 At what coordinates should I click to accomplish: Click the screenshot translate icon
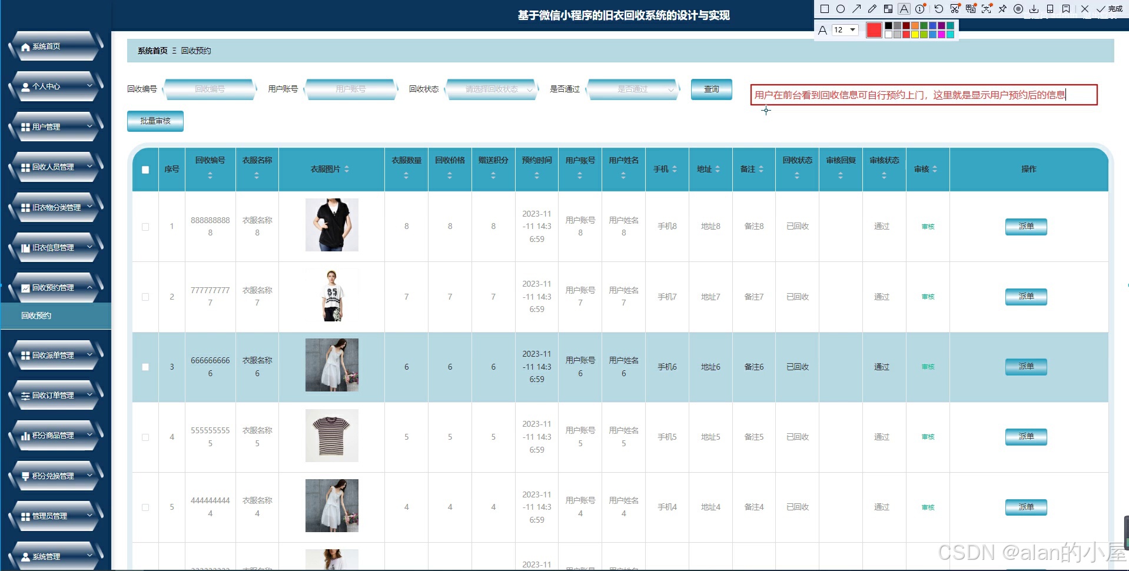click(x=971, y=9)
